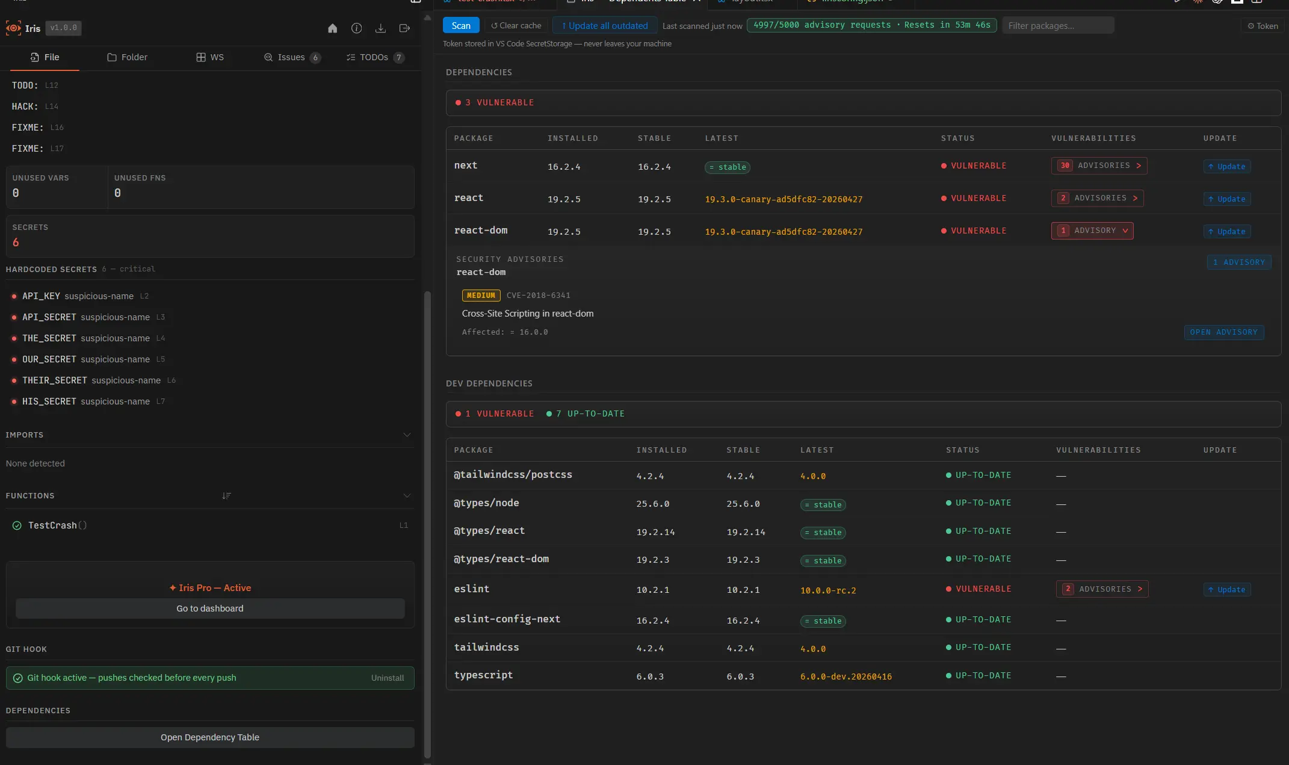Click the advisory requests quota indicator
The image size is (1289, 765).
(872, 25)
